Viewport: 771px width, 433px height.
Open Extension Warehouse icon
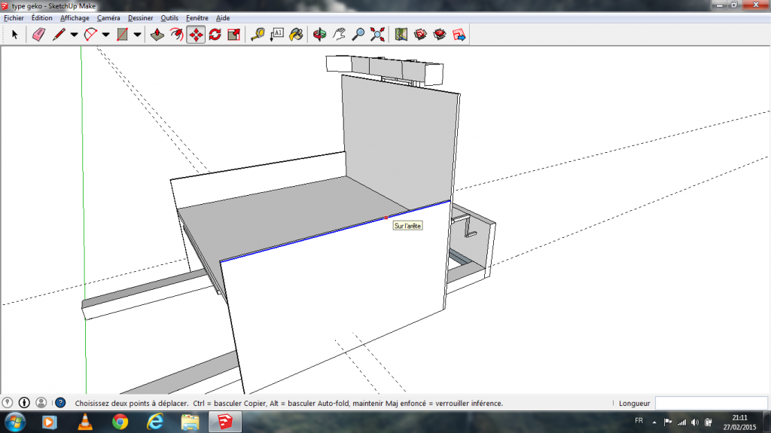point(440,35)
